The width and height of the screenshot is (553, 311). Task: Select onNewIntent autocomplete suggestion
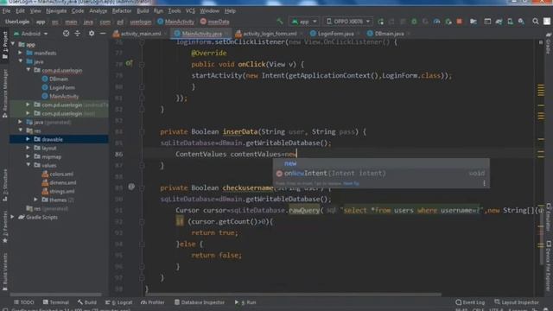tap(381, 173)
